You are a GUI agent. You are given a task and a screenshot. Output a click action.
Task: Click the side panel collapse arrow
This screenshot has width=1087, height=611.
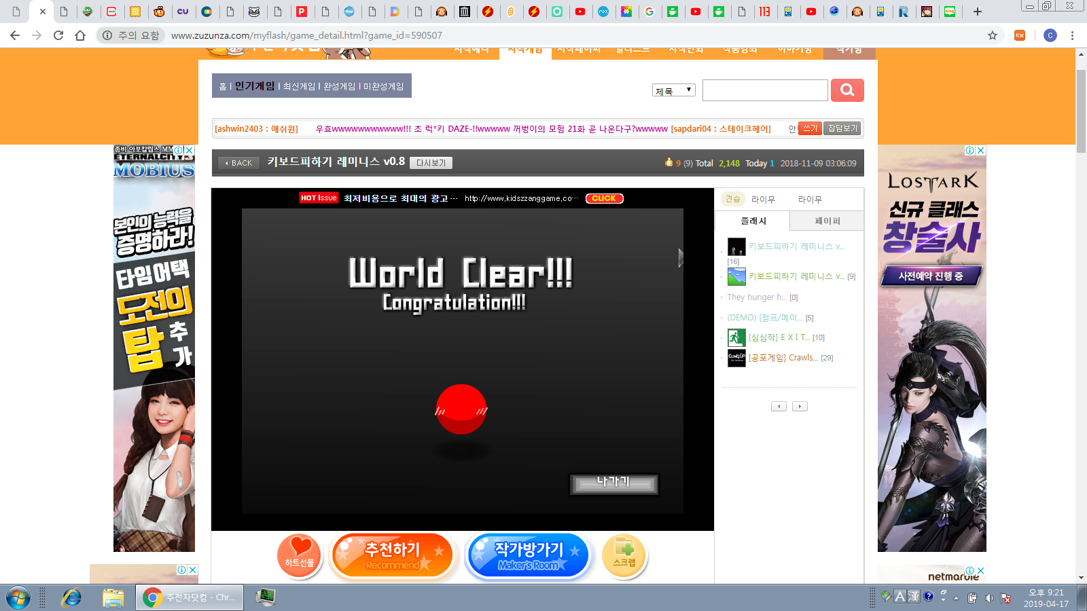(x=681, y=258)
